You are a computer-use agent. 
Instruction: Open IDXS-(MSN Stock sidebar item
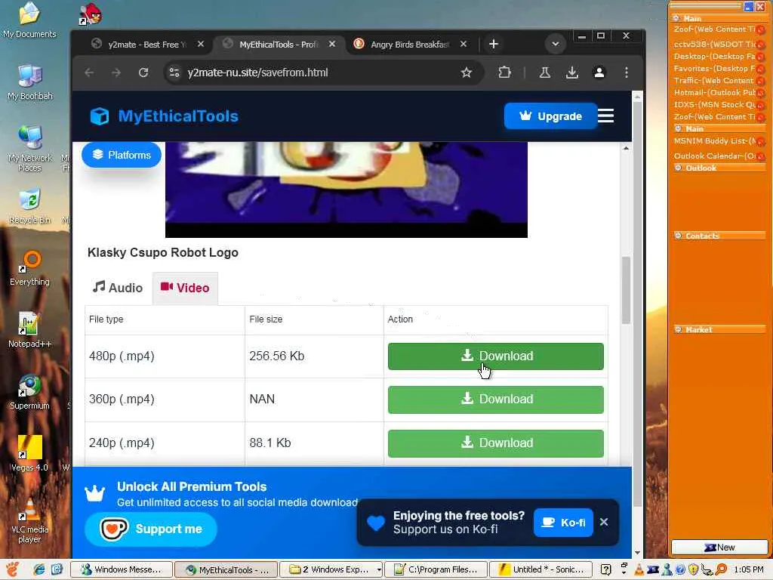point(715,104)
